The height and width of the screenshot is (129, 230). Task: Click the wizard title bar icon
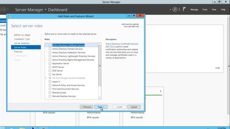tap(9, 16)
